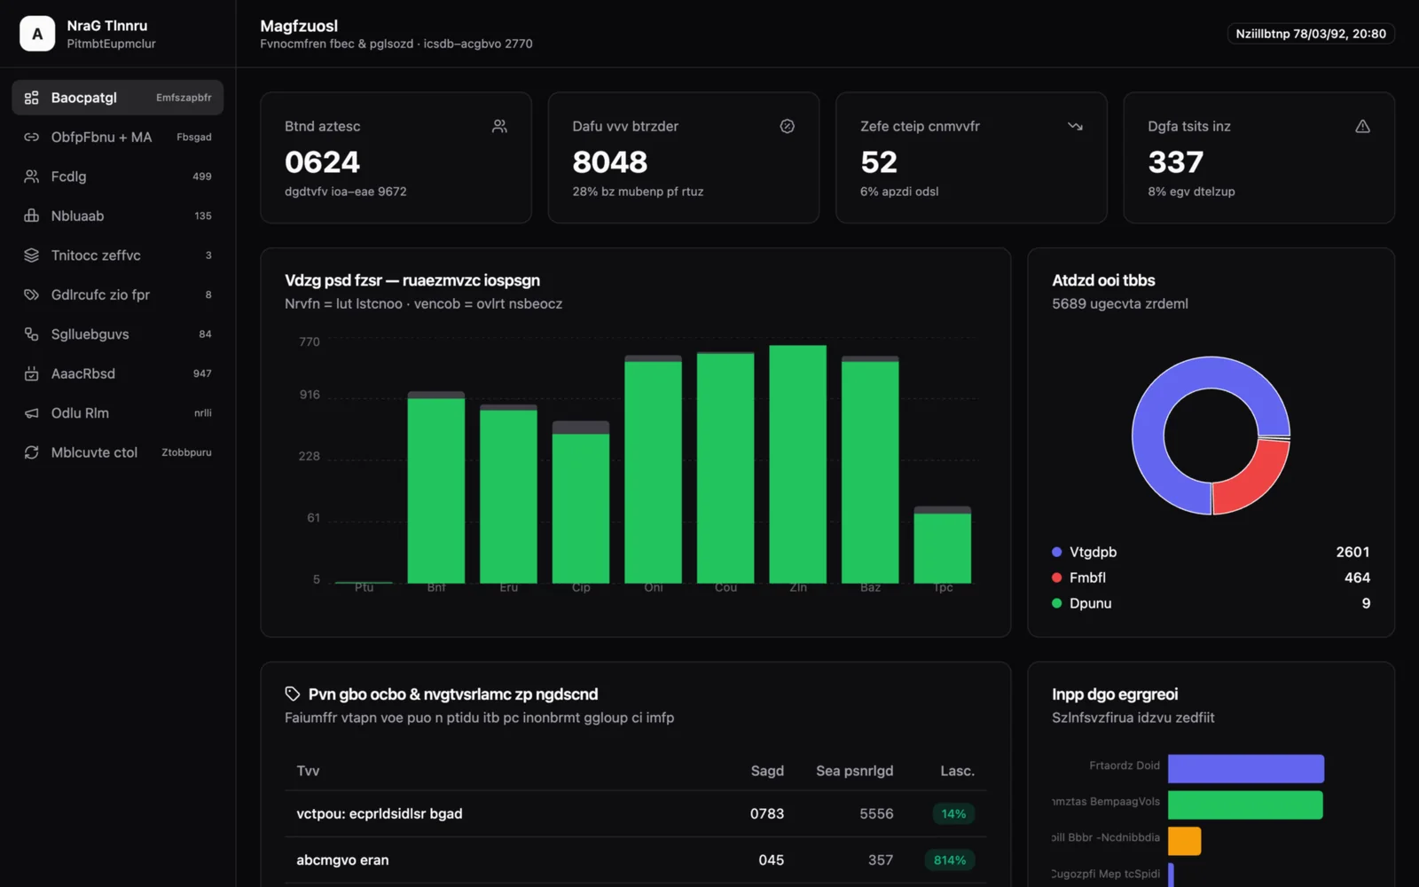1419x887 pixels.
Task: Click the Sea psnrlgd column header
Action: pos(854,771)
